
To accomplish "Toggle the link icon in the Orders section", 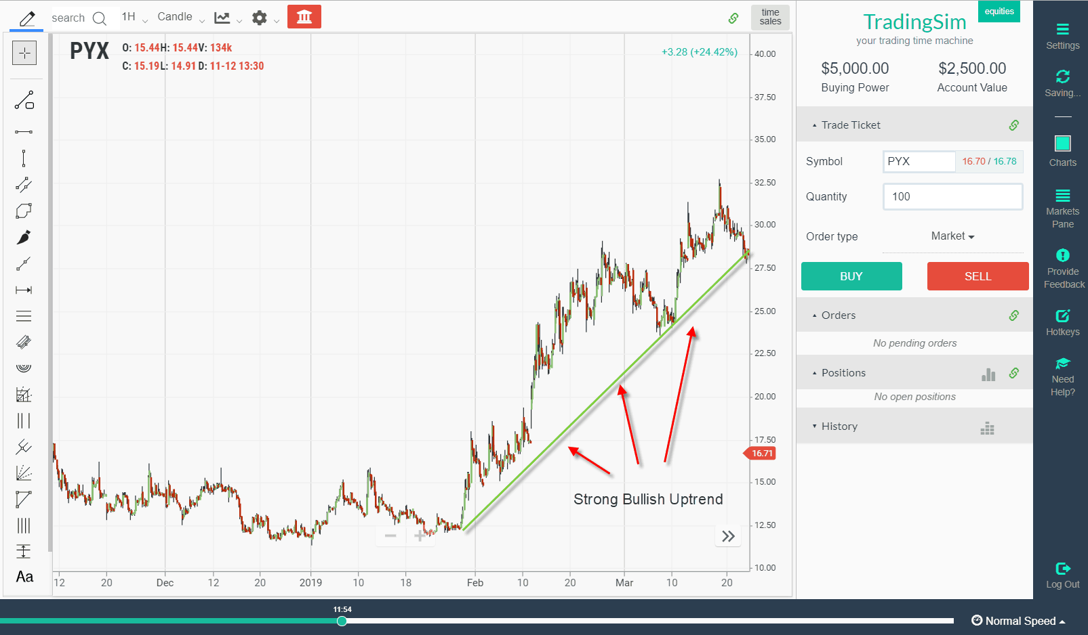I will (x=1014, y=315).
